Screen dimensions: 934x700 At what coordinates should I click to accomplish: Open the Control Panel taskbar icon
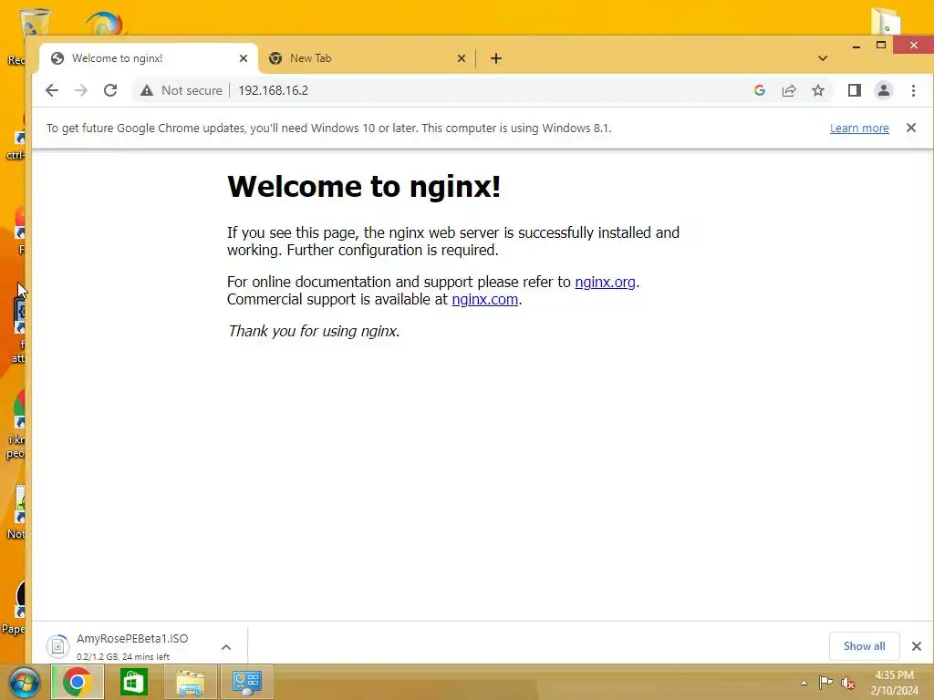(246, 682)
